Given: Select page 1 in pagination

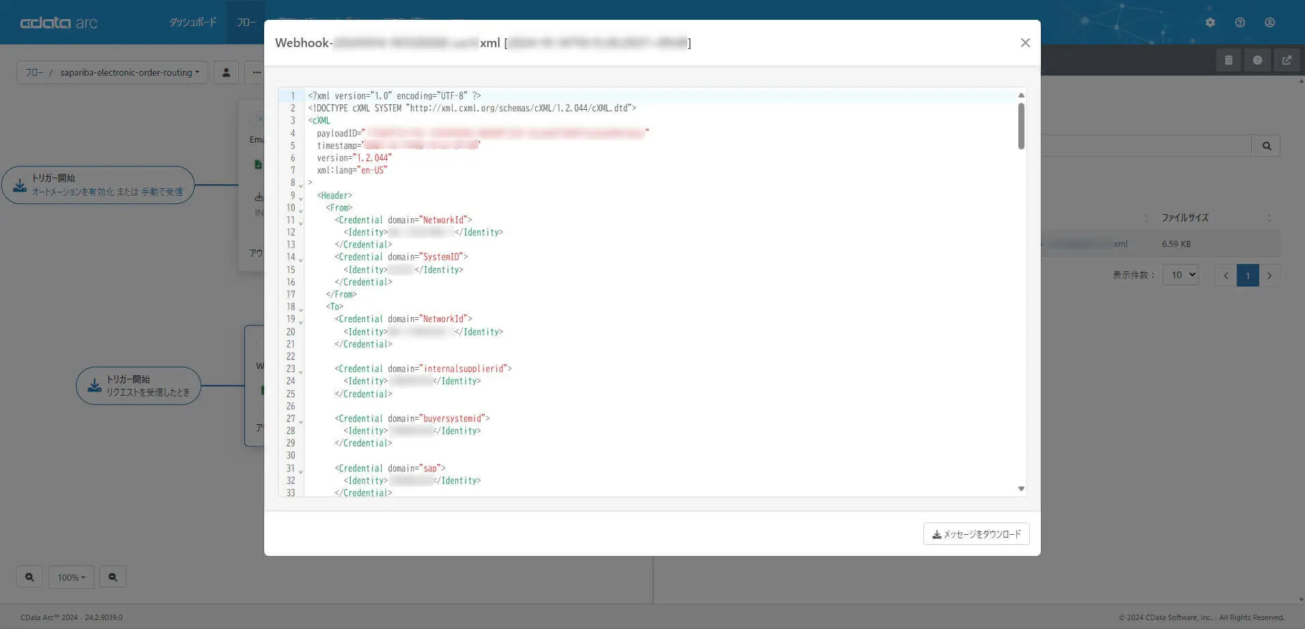Looking at the screenshot, I should 1248,276.
